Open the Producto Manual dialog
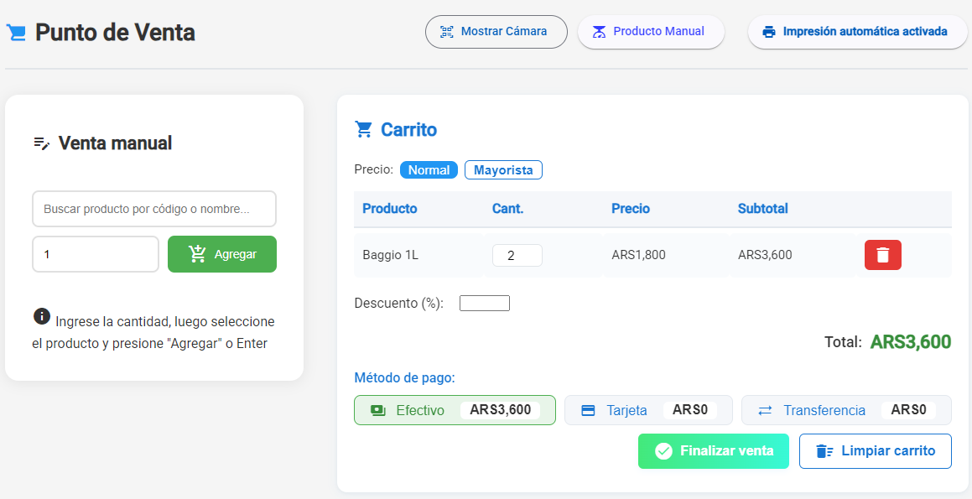 tap(650, 32)
